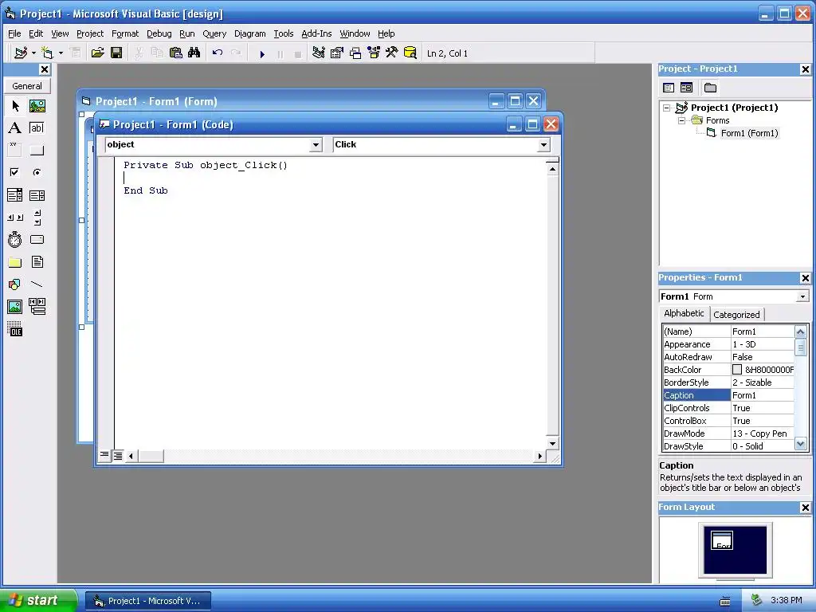Open Add Project toolbar dropdown arrow

[x=33, y=53]
